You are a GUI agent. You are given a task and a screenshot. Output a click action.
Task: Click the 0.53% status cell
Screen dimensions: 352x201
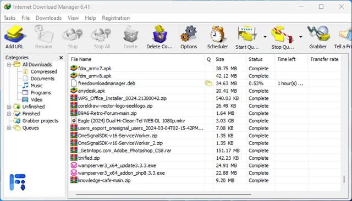click(x=256, y=83)
